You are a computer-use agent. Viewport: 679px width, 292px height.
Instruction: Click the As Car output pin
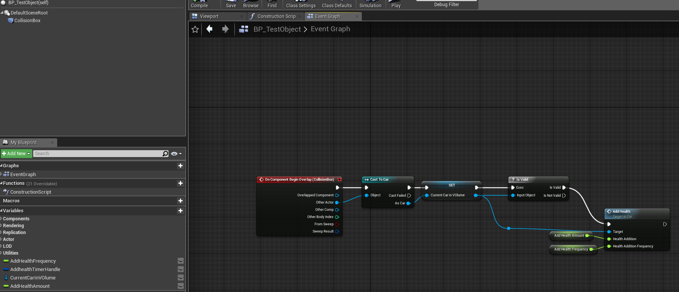pos(409,203)
